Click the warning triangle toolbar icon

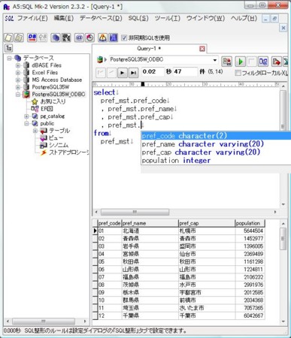click(102, 38)
